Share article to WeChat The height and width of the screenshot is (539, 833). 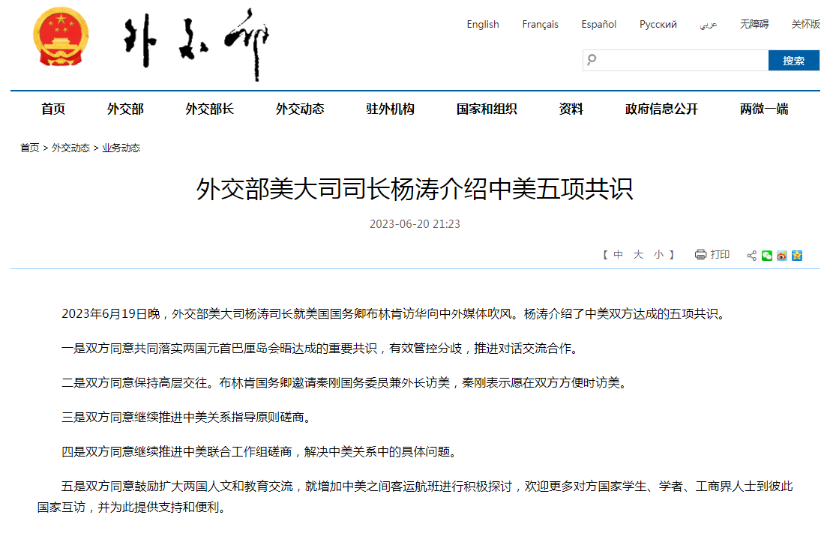pos(767,256)
